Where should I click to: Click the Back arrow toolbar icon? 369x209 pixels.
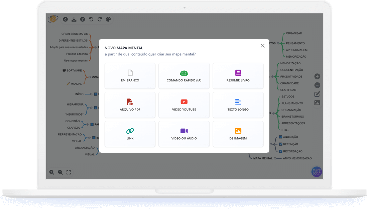(66, 19)
